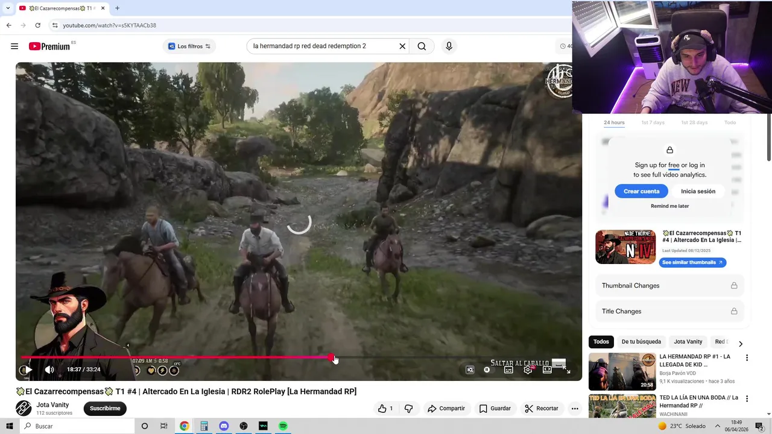Viewport: 772px width, 434px height.
Task: Create a clip with Recortar
Action: (542, 409)
